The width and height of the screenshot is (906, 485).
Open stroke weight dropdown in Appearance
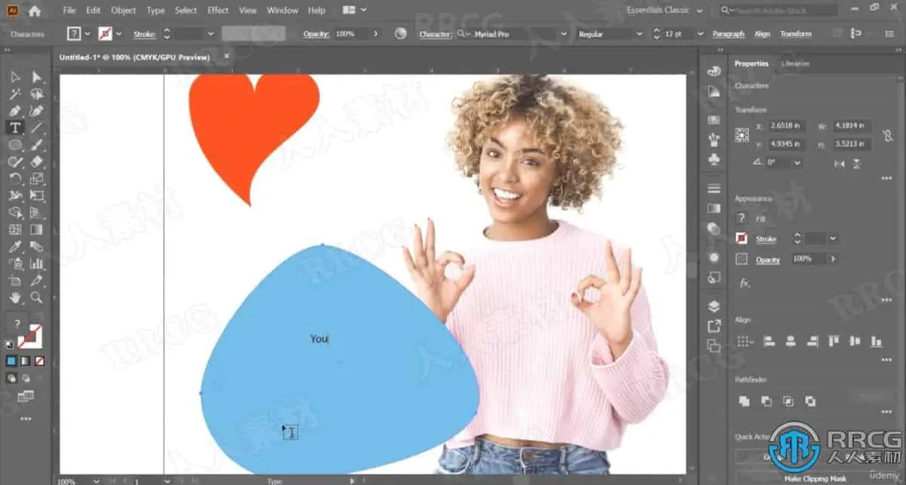pos(832,238)
